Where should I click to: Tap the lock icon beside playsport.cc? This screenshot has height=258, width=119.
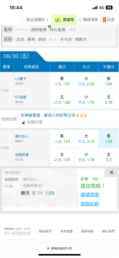pos(48,248)
